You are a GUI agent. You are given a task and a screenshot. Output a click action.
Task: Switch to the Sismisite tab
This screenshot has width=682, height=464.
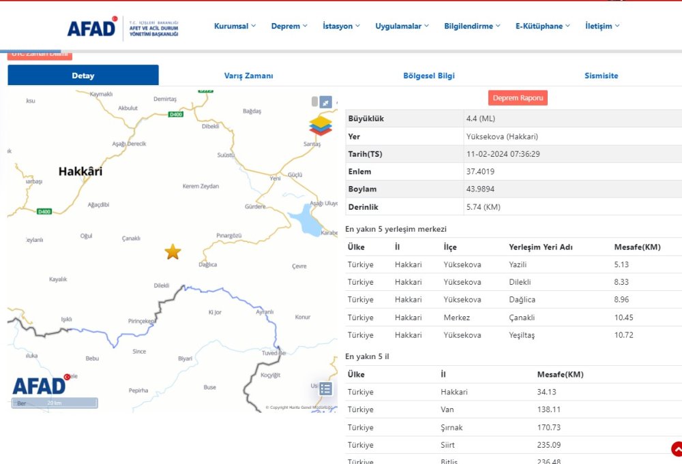pos(602,76)
